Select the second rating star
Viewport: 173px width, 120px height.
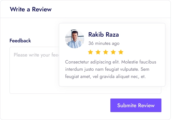point(98,52)
